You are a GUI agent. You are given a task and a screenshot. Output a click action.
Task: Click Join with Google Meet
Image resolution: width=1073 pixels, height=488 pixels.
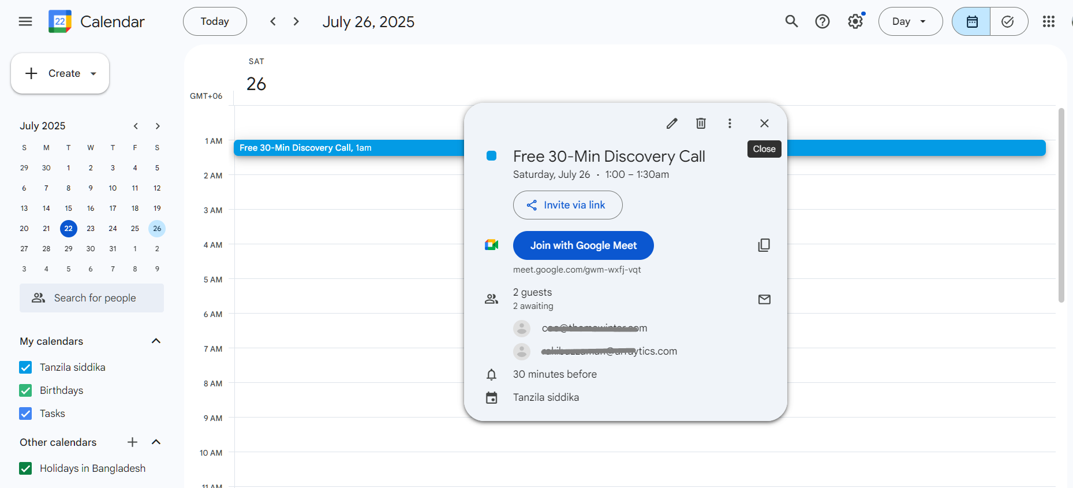(583, 245)
